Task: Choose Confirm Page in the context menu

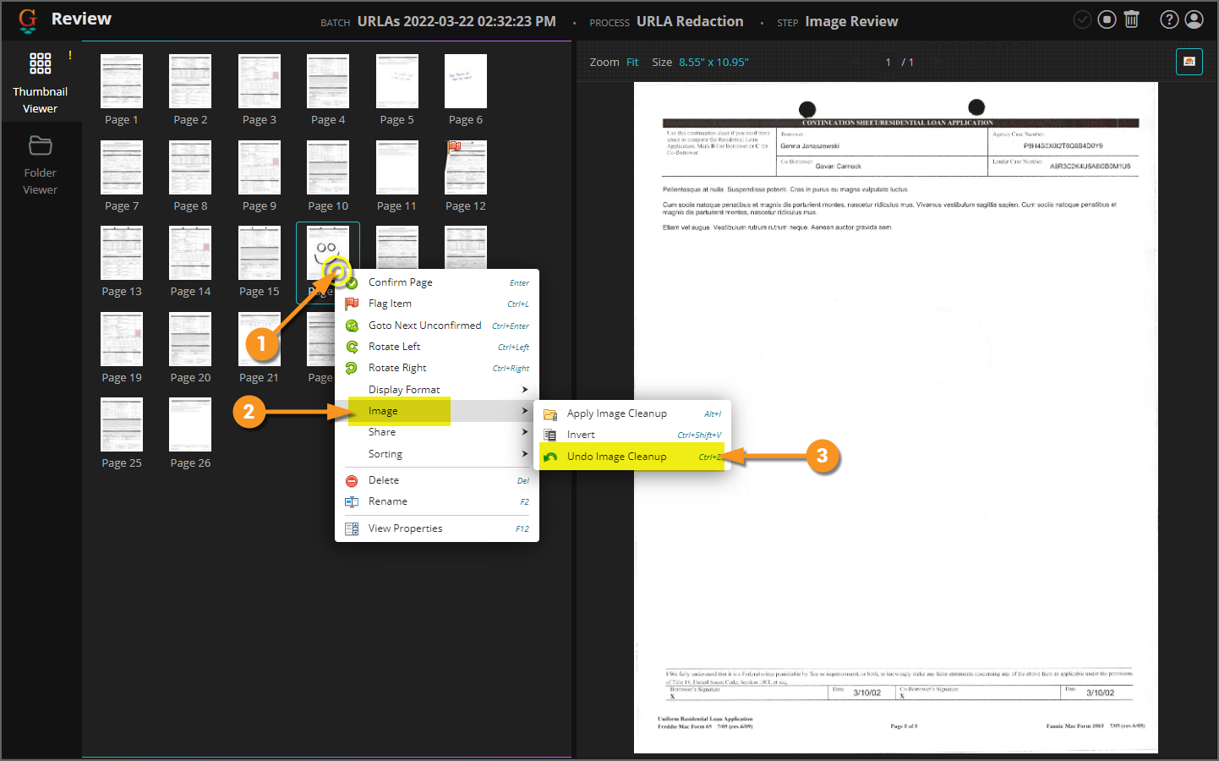Action: click(x=437, y=282)
